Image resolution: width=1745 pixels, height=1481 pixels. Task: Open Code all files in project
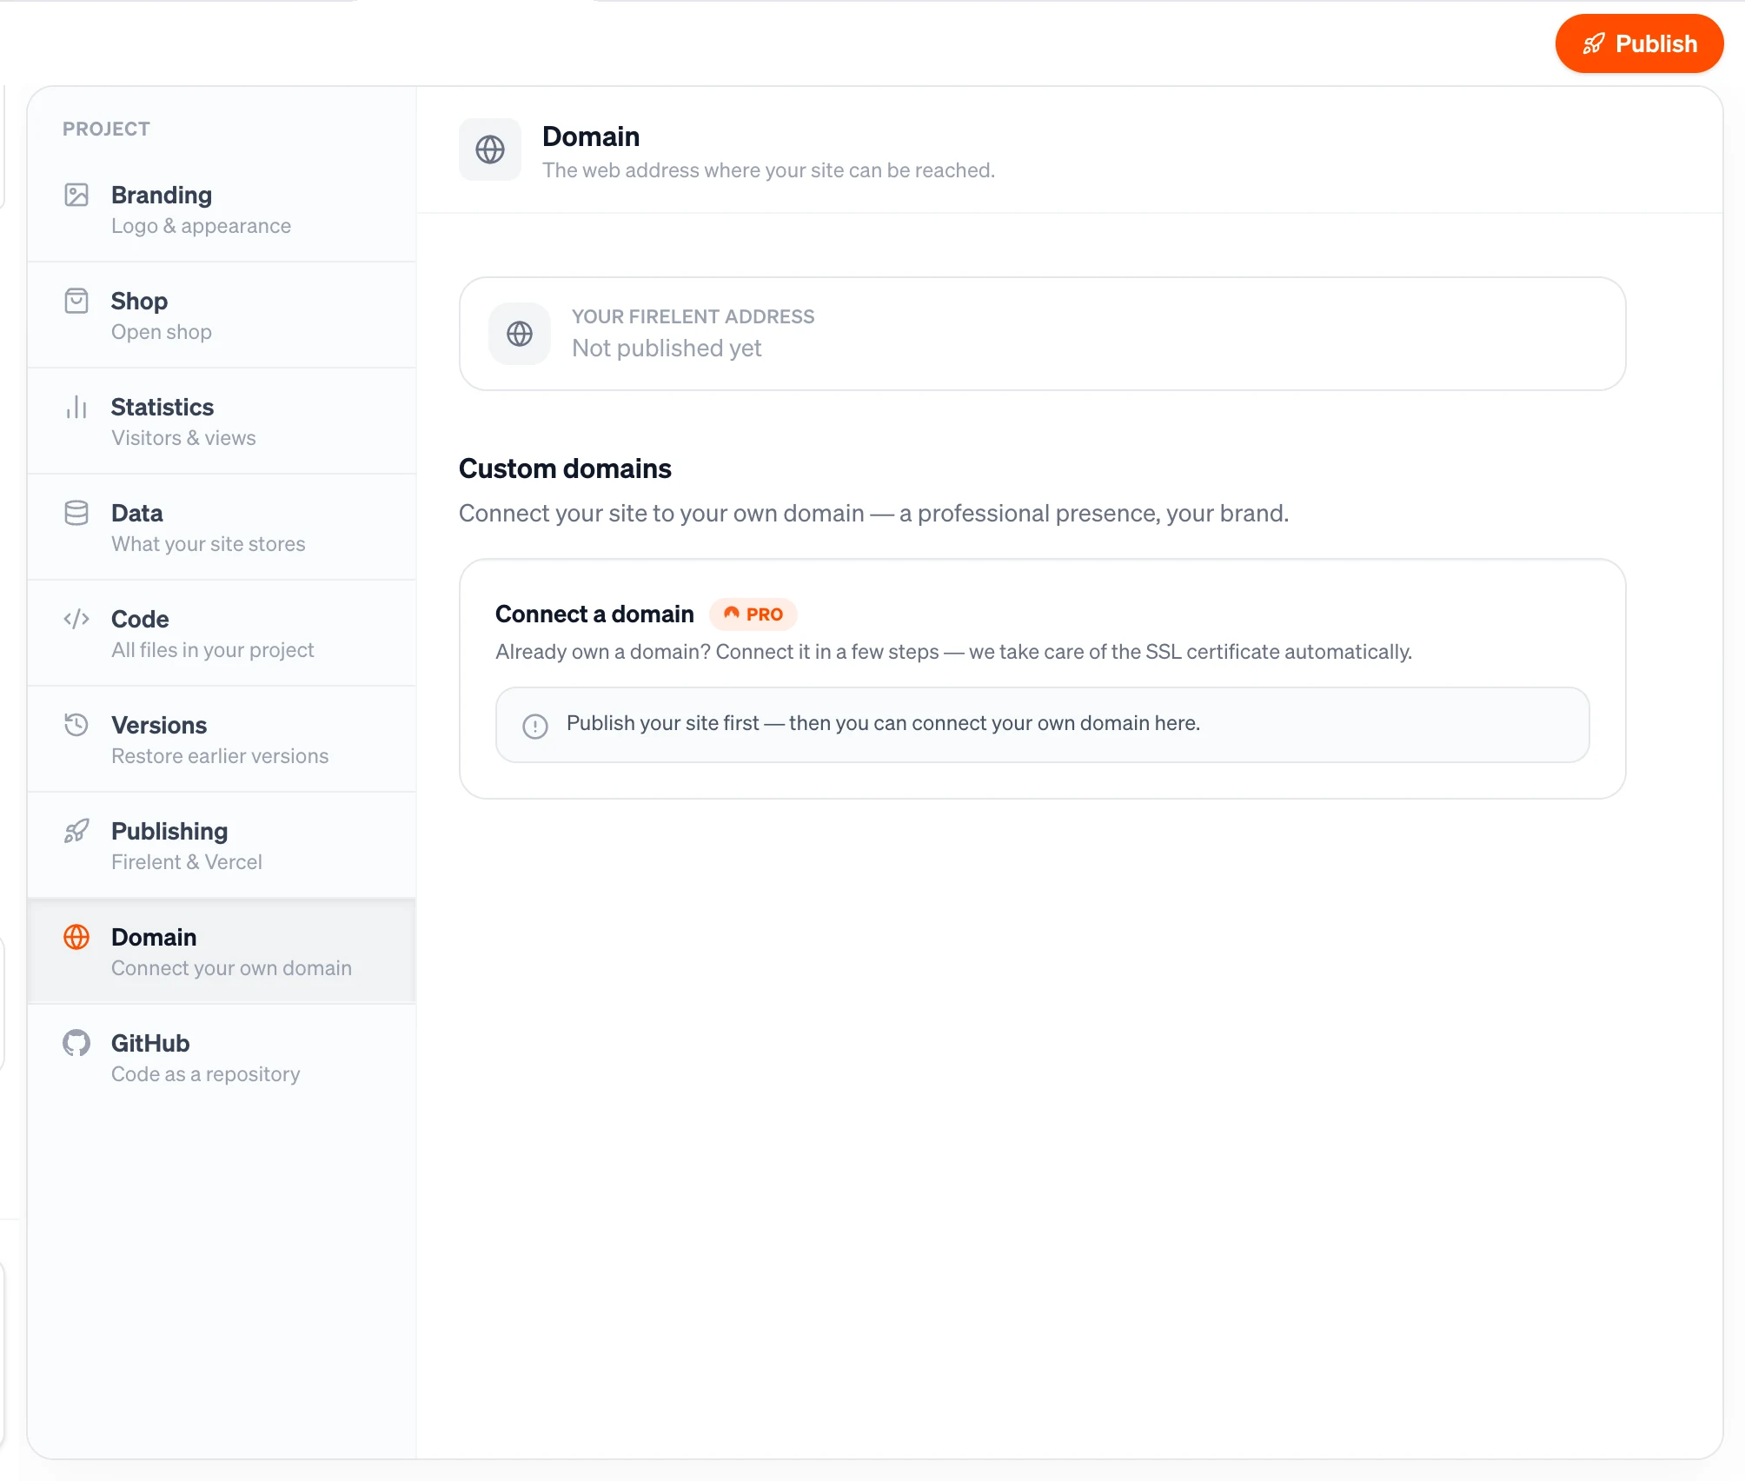point(222,634)
